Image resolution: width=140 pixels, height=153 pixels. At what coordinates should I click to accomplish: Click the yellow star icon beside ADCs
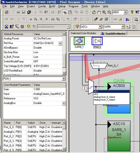tap(77, 26)
